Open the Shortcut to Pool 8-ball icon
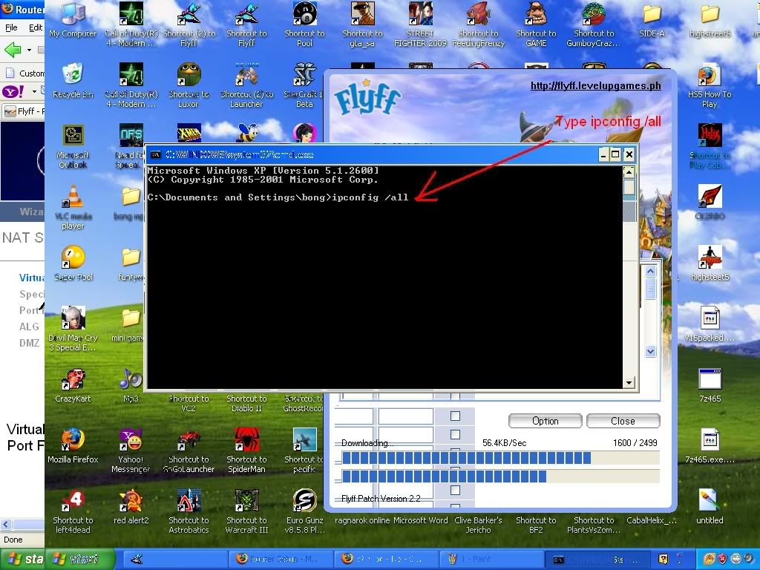This screenshot has height=570, width=760. pyautogui.click(x=304, y=15)
